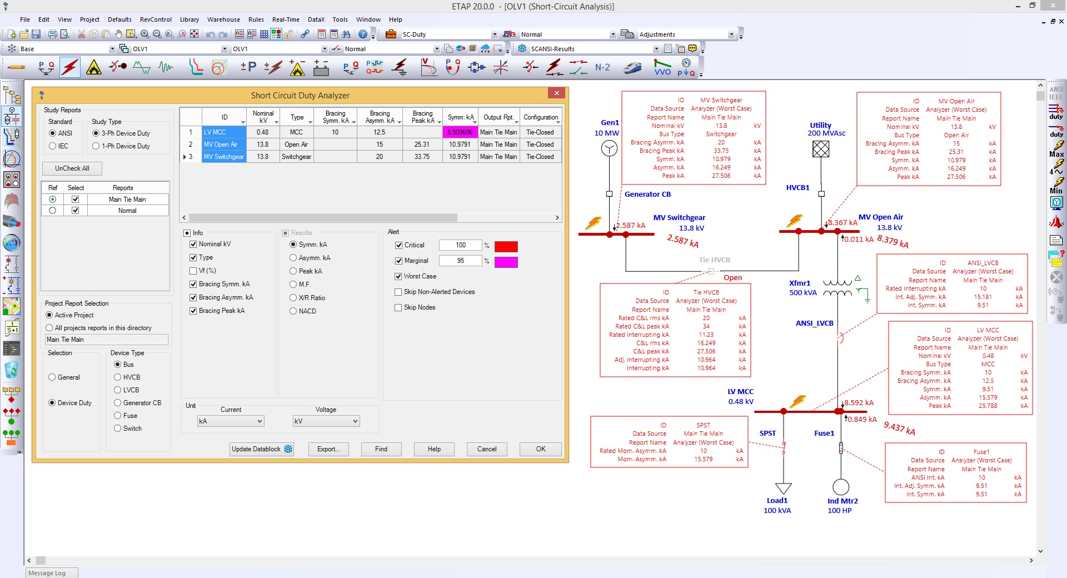Open the Voltage unit kV dropdown
Viewport: 1067px width, 578px height.
(x=326, y=421)
